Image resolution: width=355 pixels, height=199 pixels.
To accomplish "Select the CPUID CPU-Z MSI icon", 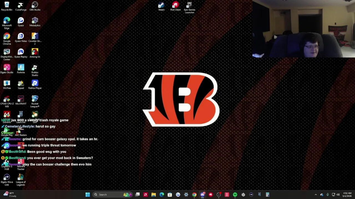I will coord(7,102).
